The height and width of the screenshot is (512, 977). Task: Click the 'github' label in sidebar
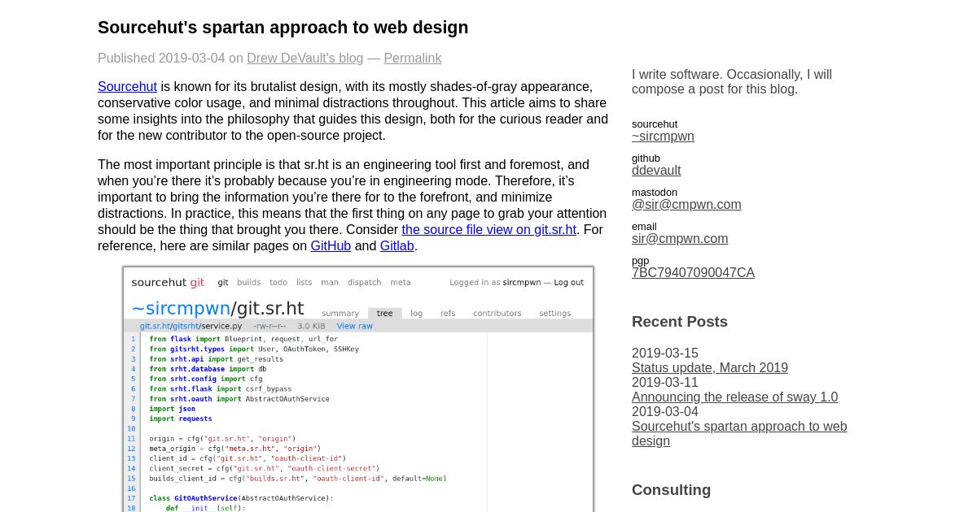[x=646, y=158]
